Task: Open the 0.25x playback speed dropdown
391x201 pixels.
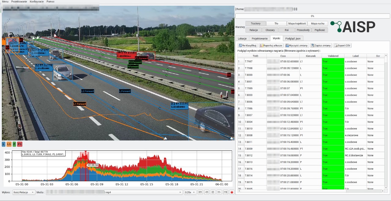Action: 190,192
